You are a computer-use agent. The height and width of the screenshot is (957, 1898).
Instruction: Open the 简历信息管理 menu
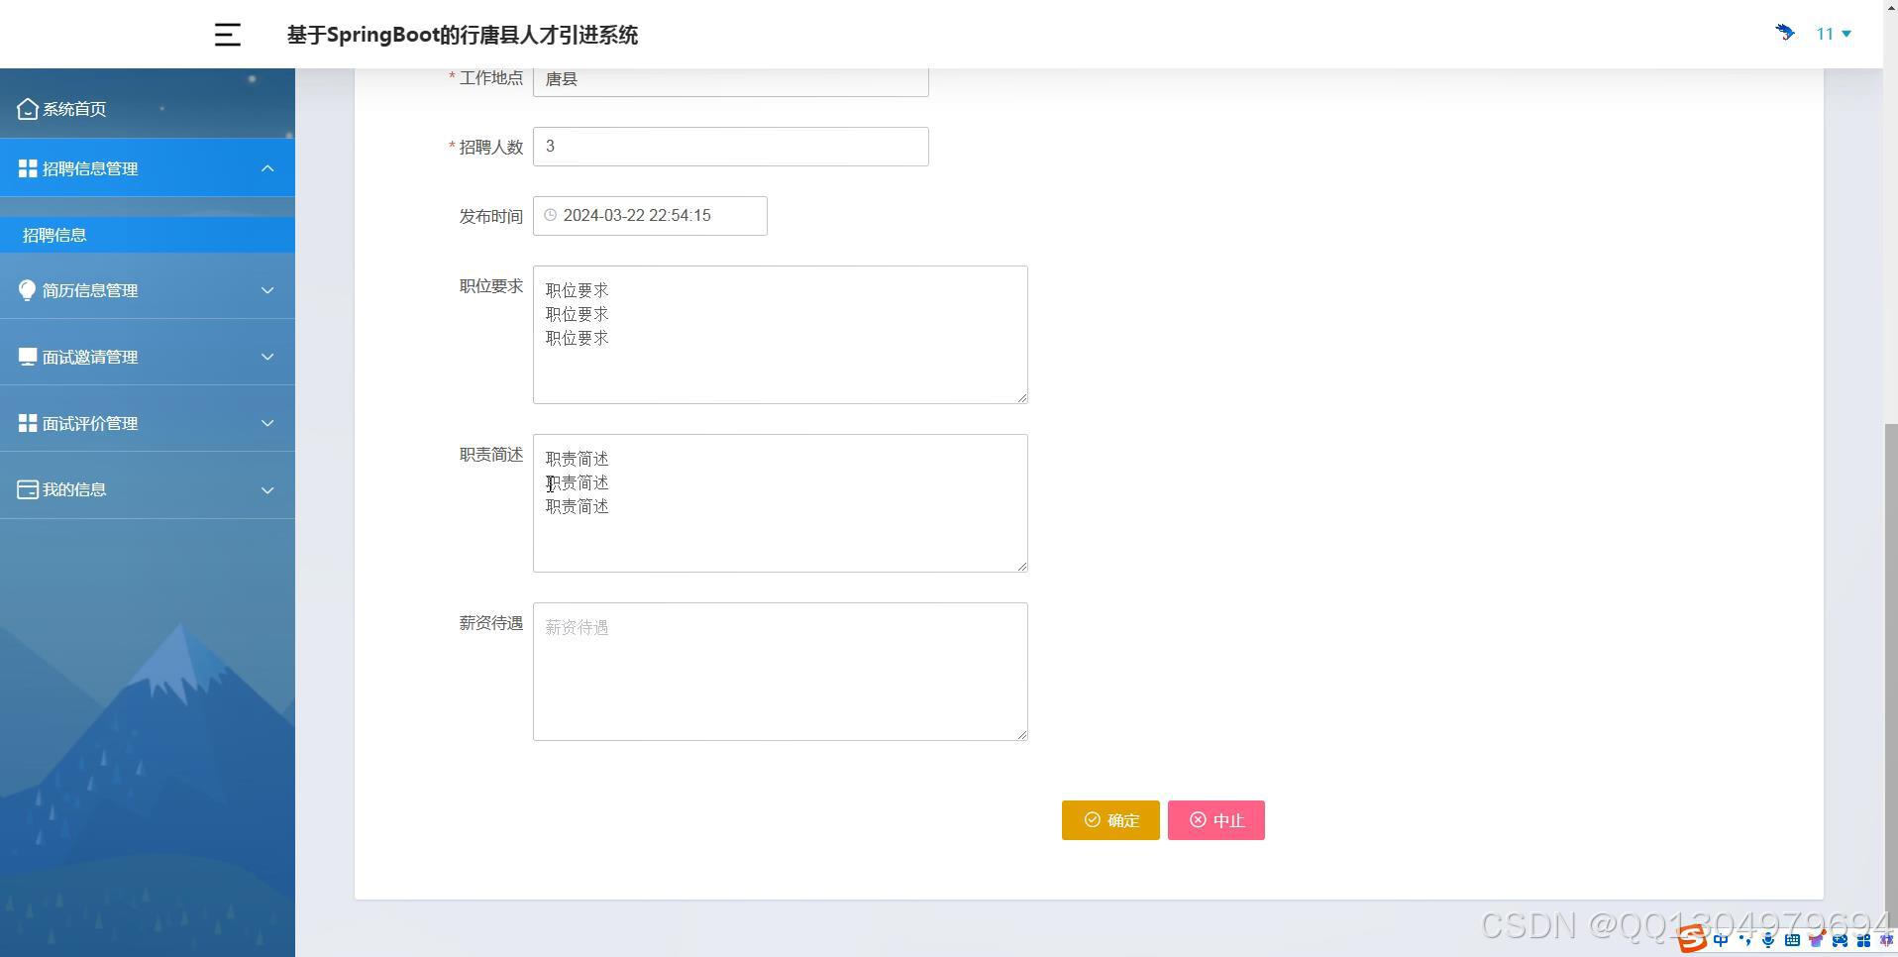tap(148, 290)
